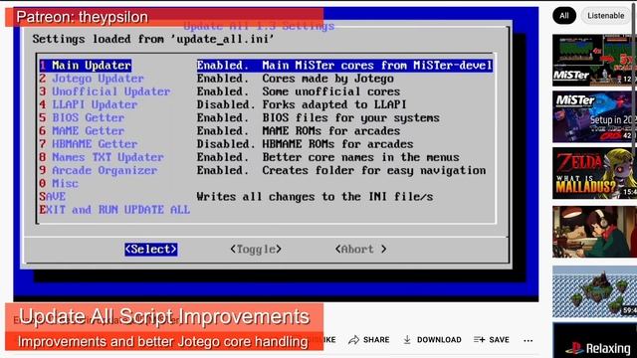This screenshot has height=358, width=637.
Task: Open the pixel floating island video thumbnail
Action: pyautogui.click(x=594, y=291)
